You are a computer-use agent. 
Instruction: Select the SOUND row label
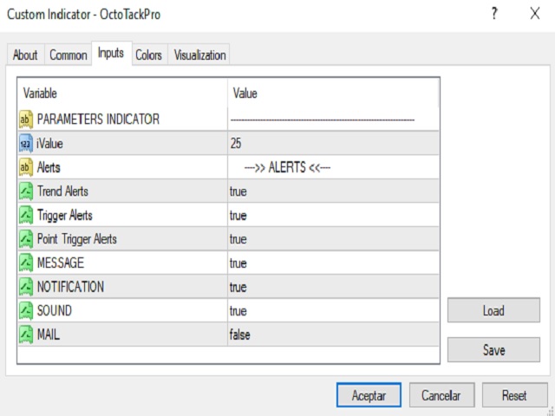click(x=55, y=310)
